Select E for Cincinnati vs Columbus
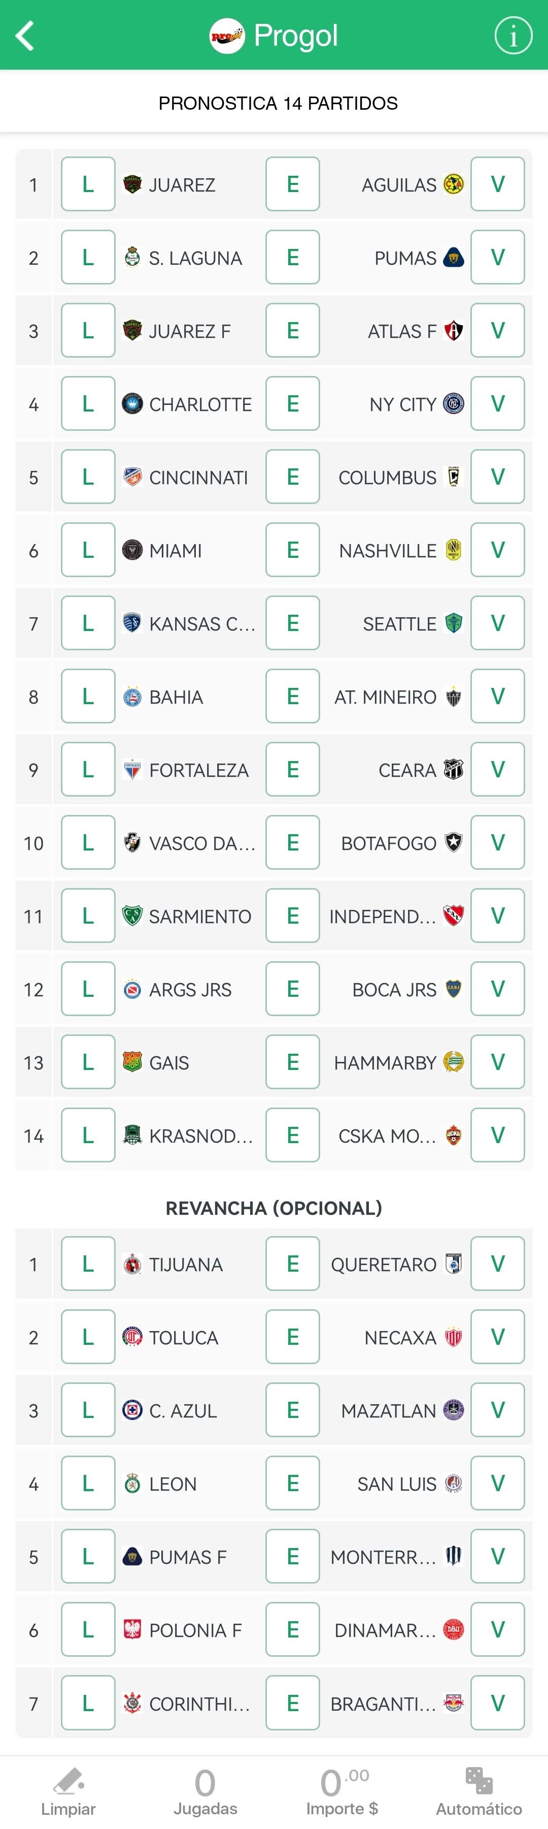 coord(292,477)
